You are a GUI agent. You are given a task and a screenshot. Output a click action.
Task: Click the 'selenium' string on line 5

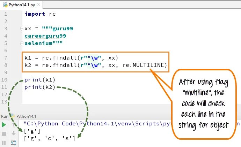point(38,43)
